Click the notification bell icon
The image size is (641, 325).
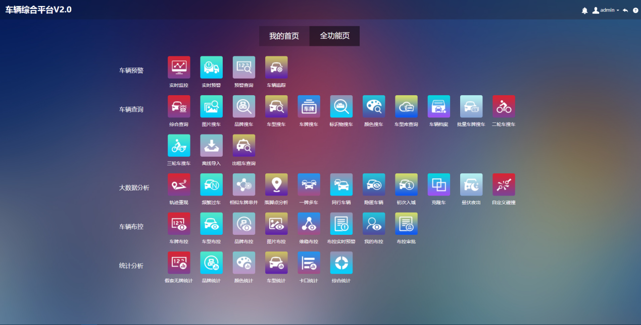click(x=585, y=10)
